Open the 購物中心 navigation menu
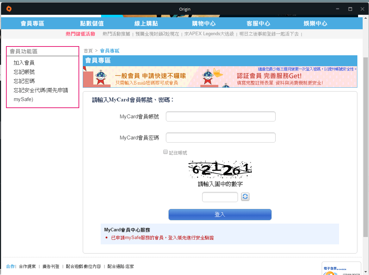 204,24
